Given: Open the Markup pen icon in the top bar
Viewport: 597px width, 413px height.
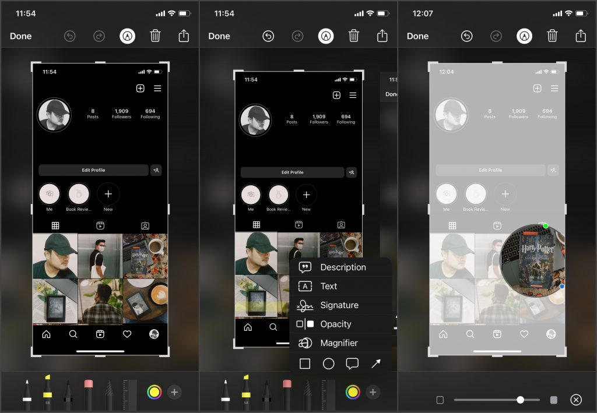Looking at the screenshot, I should [127, 36].
